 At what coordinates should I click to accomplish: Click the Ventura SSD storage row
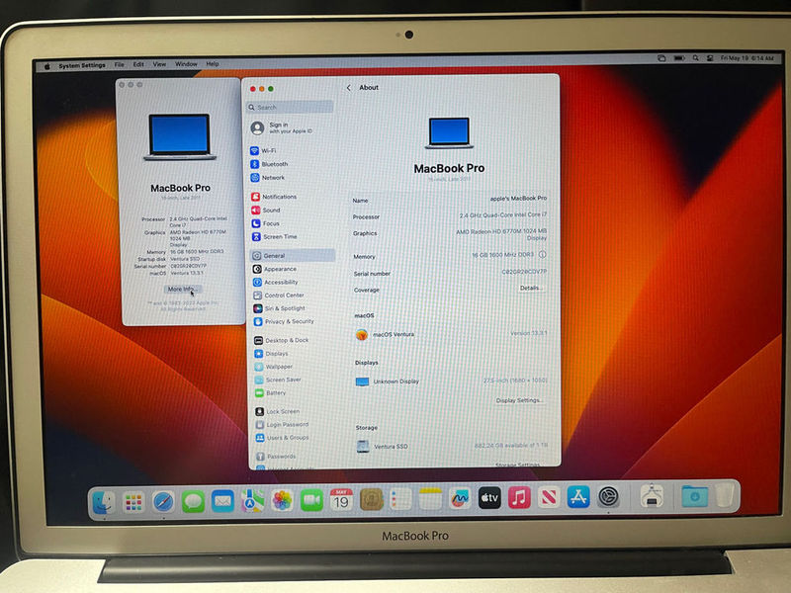pyautogui.click(x=451, y=447)
